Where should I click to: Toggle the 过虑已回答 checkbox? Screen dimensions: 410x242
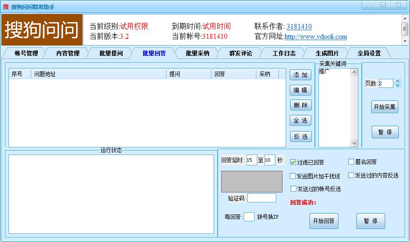(293, 162)
